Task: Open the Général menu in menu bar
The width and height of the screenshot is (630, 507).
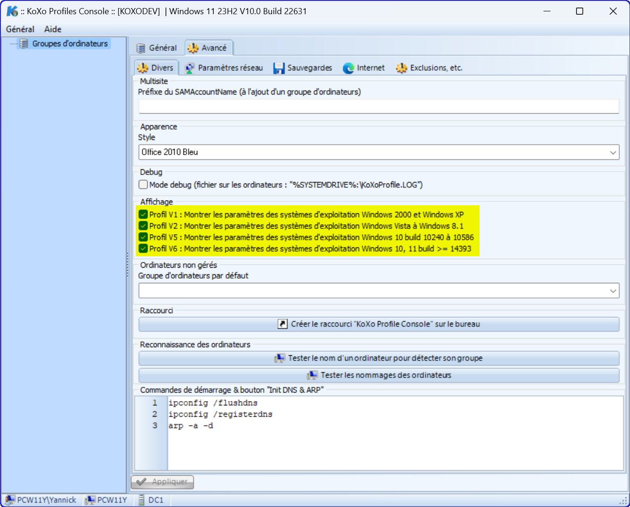Action: pyautogui.click(x=20, y=29)
